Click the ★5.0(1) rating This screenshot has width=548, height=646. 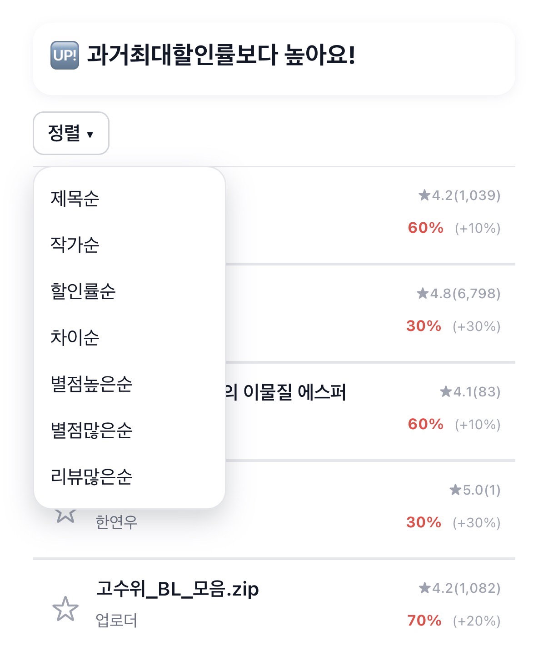pos(475,490)
